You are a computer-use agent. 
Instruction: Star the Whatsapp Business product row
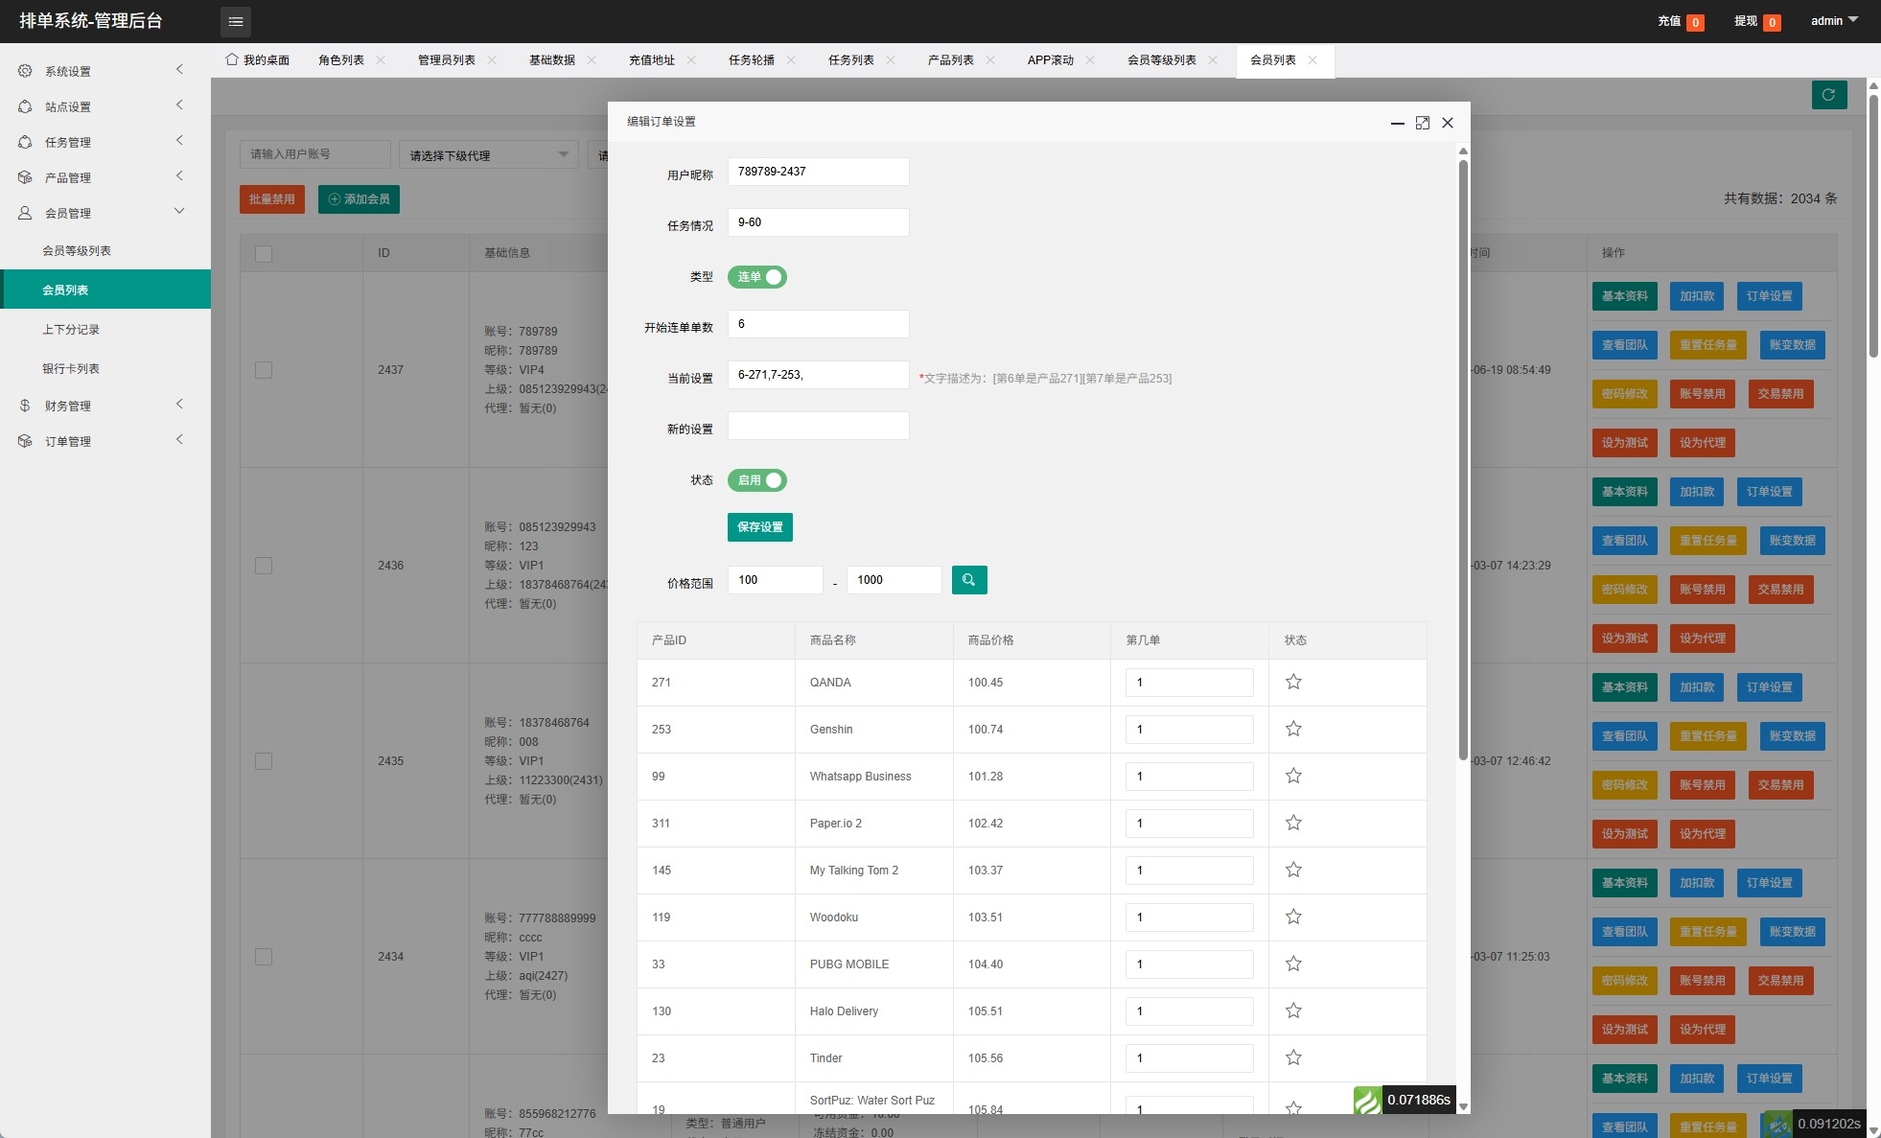1293,777
